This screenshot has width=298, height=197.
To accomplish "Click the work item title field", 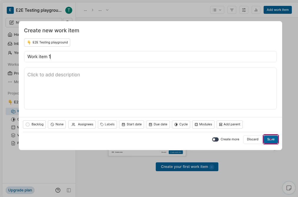I will [x=150, y=57].
